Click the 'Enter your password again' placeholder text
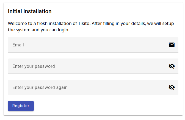 pyautogui.click(x=40, y=88)
